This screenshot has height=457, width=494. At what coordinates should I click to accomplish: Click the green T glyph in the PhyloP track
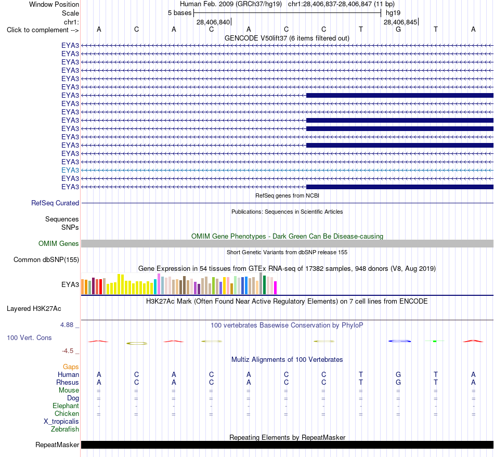pos(435,341)
